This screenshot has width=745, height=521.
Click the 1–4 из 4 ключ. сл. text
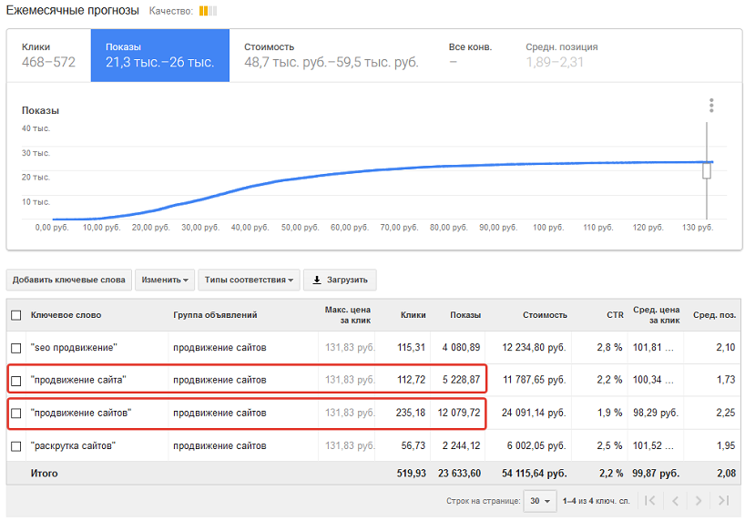click(596, 501)
